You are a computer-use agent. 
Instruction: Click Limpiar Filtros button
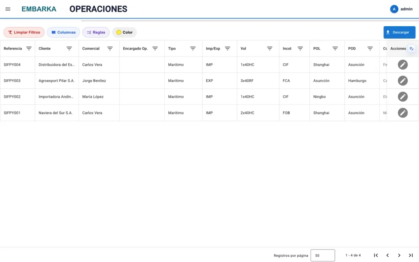[24, 32]
